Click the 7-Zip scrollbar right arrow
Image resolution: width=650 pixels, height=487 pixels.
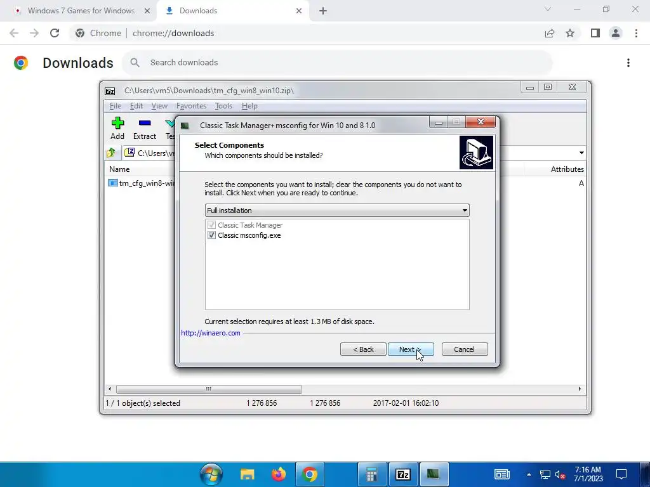[x=580, y=389]
